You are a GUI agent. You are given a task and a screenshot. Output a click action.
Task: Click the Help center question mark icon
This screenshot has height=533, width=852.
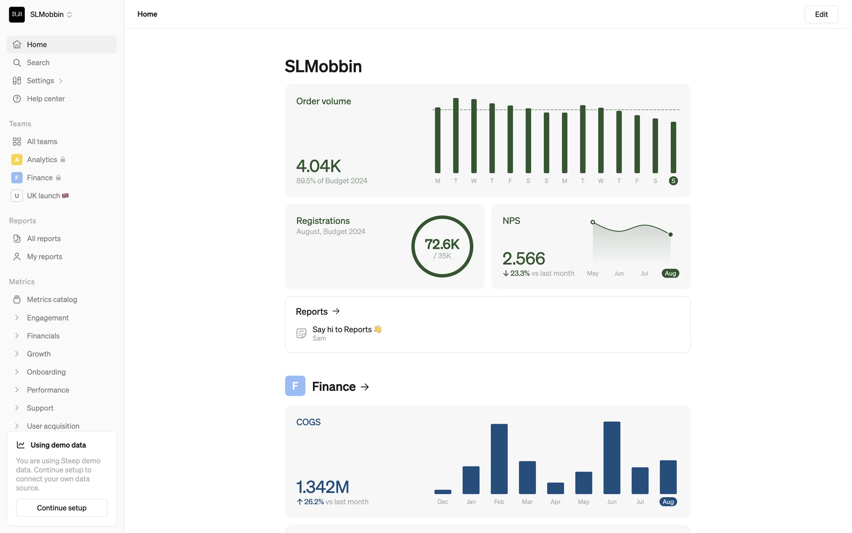(x=17, y=99)
